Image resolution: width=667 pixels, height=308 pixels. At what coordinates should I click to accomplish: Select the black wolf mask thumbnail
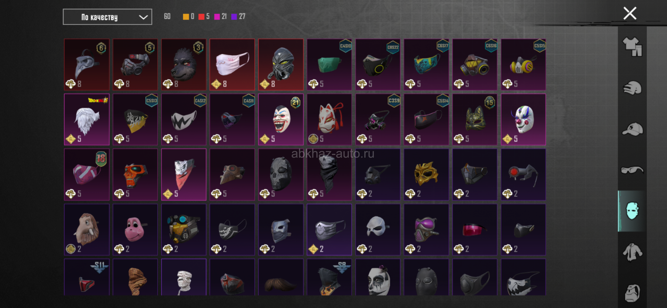pos(184,65)
